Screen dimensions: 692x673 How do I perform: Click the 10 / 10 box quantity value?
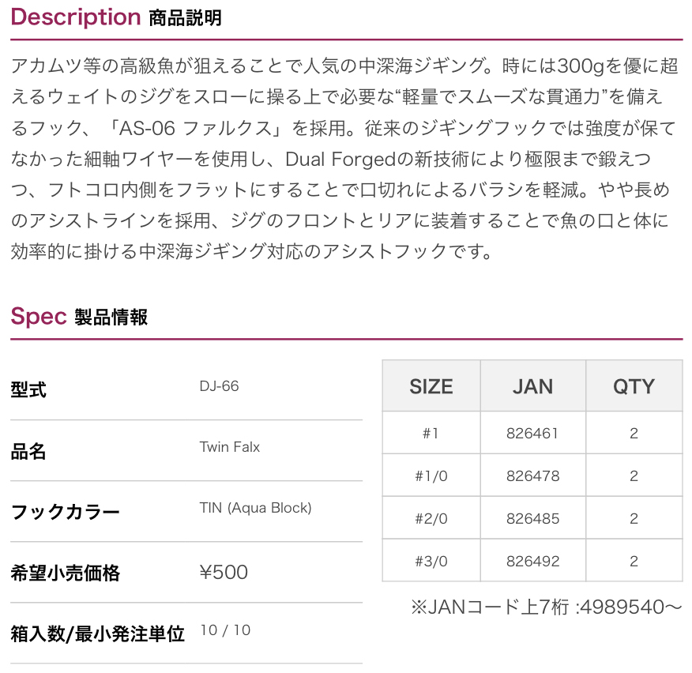pyautogui.click(x=225, y=630)
